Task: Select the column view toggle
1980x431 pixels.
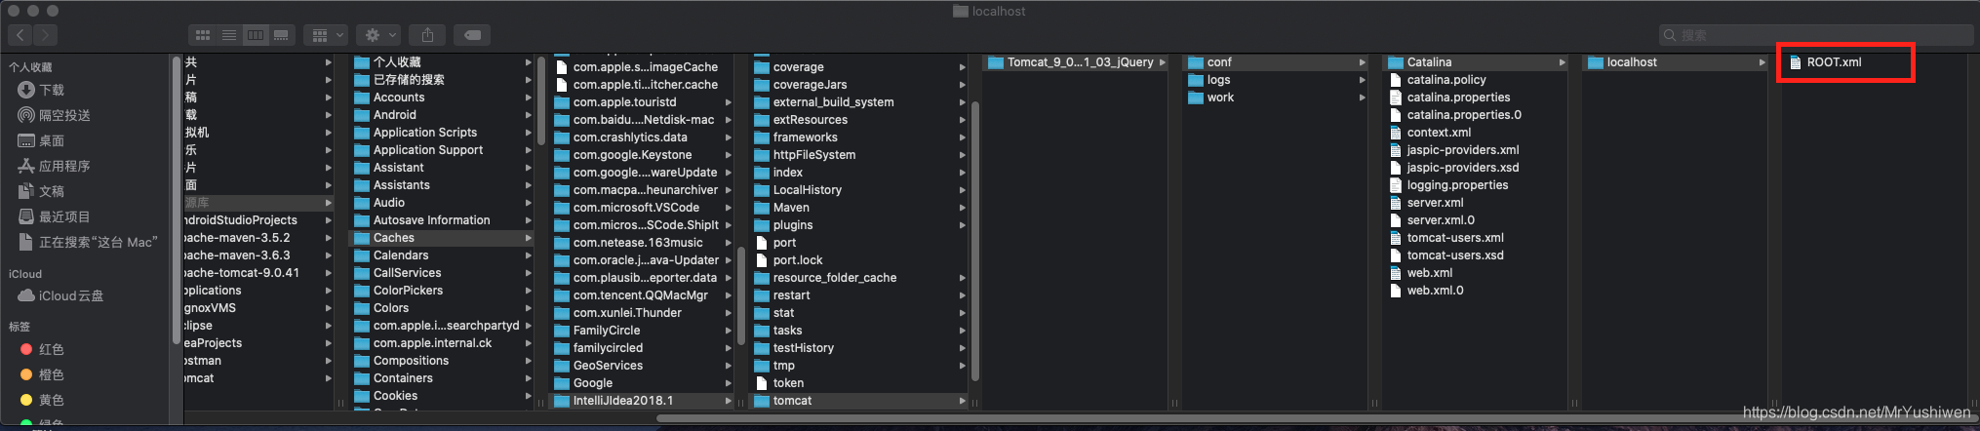Action: click(256, 35)
